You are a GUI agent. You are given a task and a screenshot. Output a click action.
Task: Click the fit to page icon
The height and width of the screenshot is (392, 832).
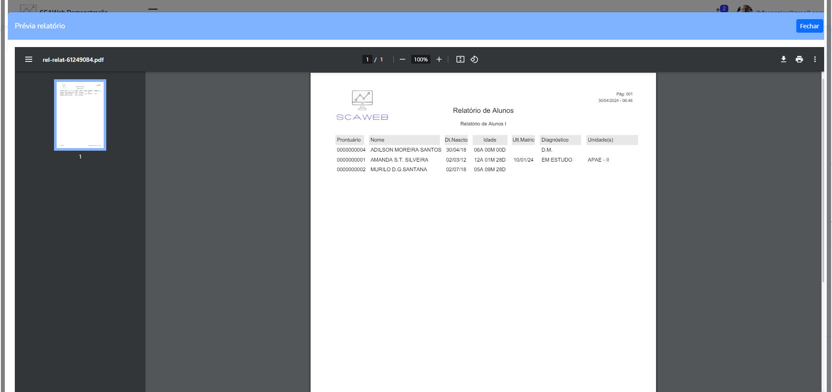click(x=460, y=60)
